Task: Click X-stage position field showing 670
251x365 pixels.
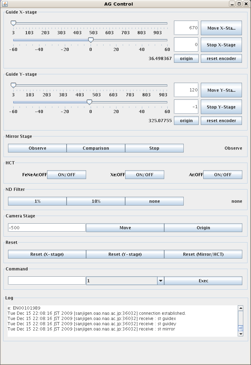Action: pos(186,28)
